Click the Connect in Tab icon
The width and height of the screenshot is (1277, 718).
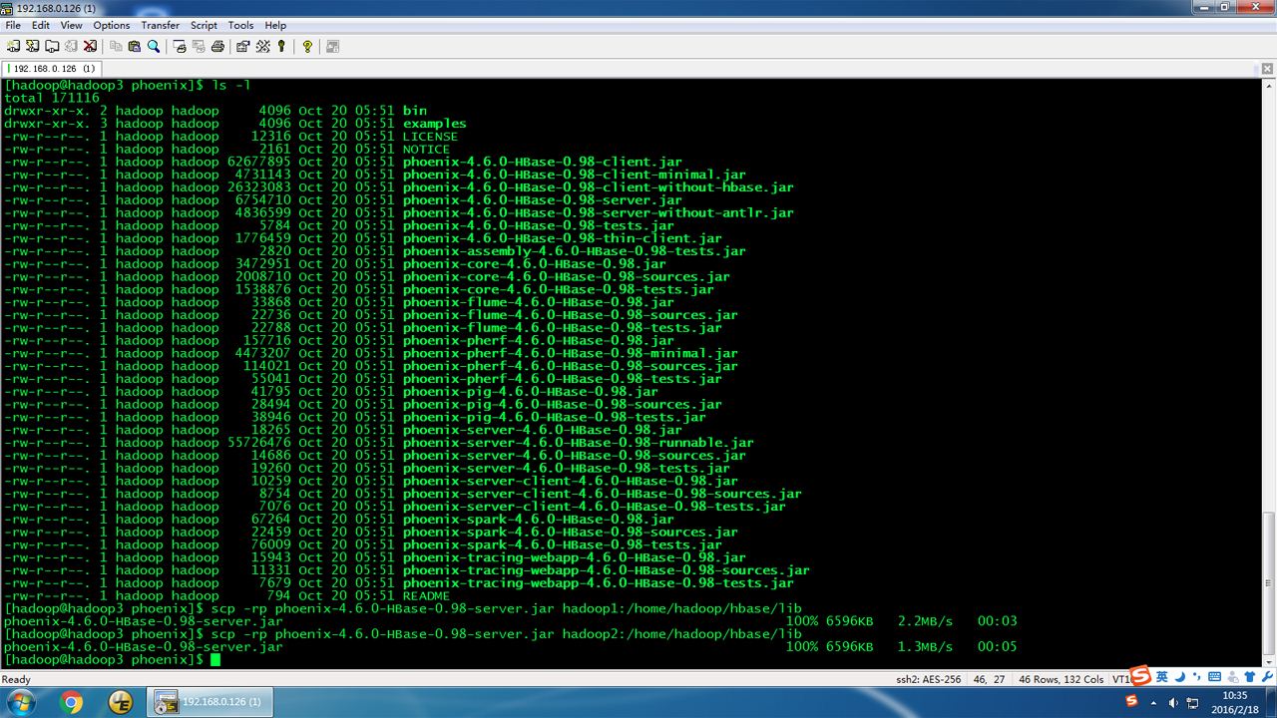[51, 46]
